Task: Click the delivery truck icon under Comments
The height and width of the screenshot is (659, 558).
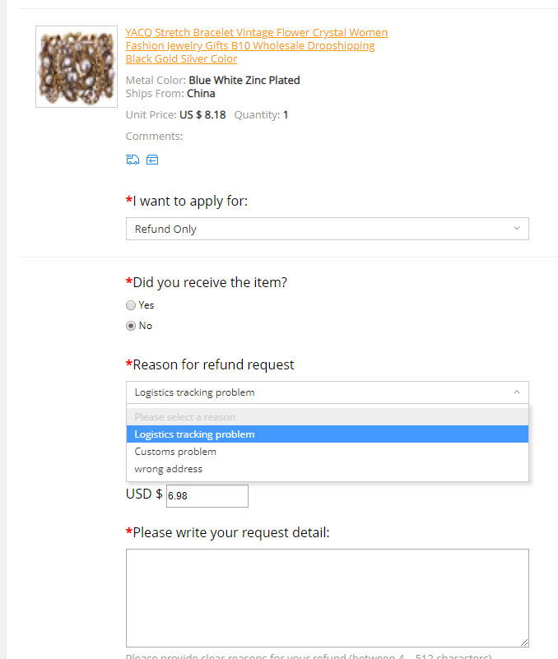Action: coord(133,160)
